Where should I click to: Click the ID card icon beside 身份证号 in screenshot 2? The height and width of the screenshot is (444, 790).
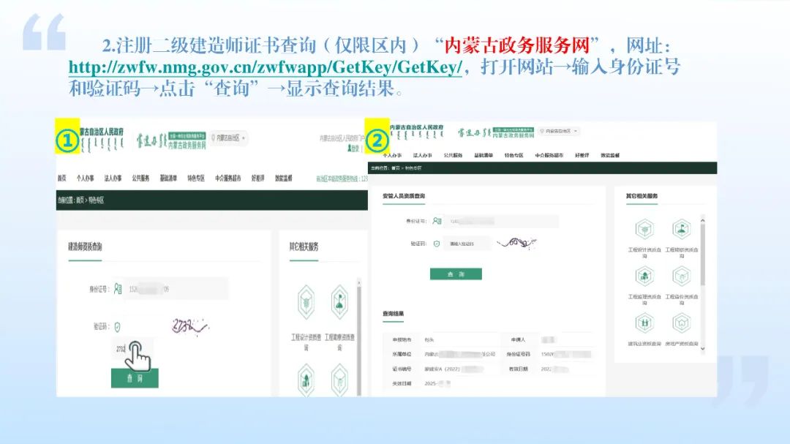(x=437, y=221)
